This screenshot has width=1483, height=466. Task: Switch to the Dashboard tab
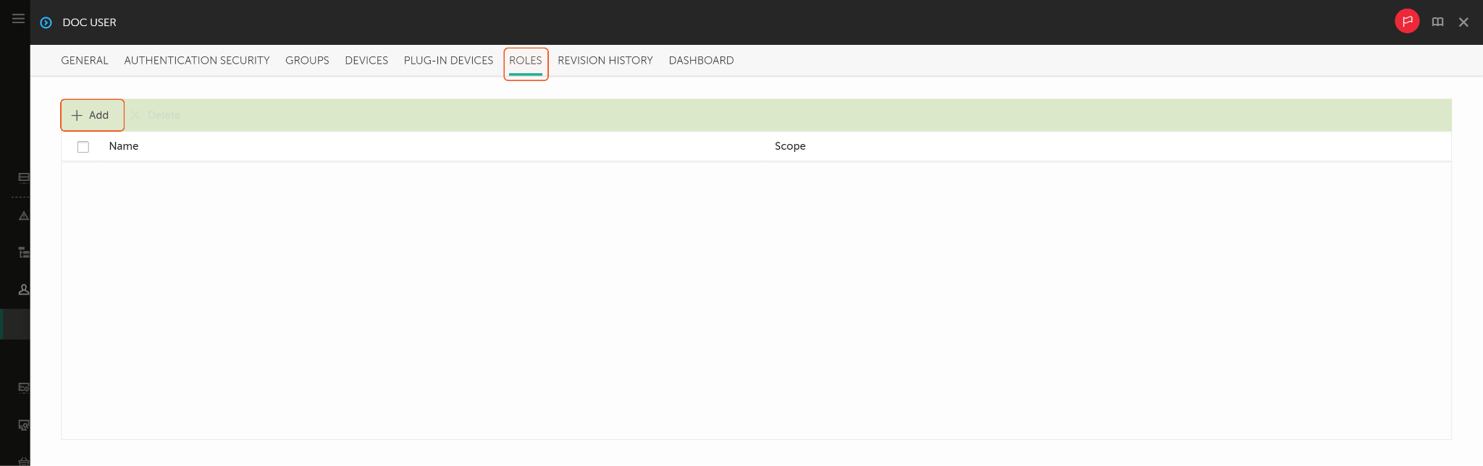coord(701,61)
